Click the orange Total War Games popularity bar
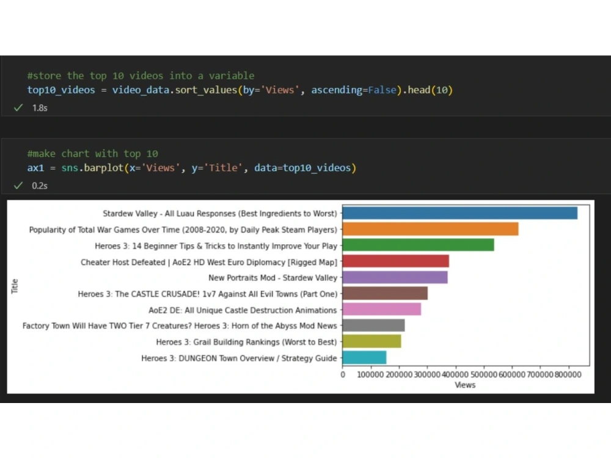The width and height of the screenshot is (611, 458). point(431,229)
